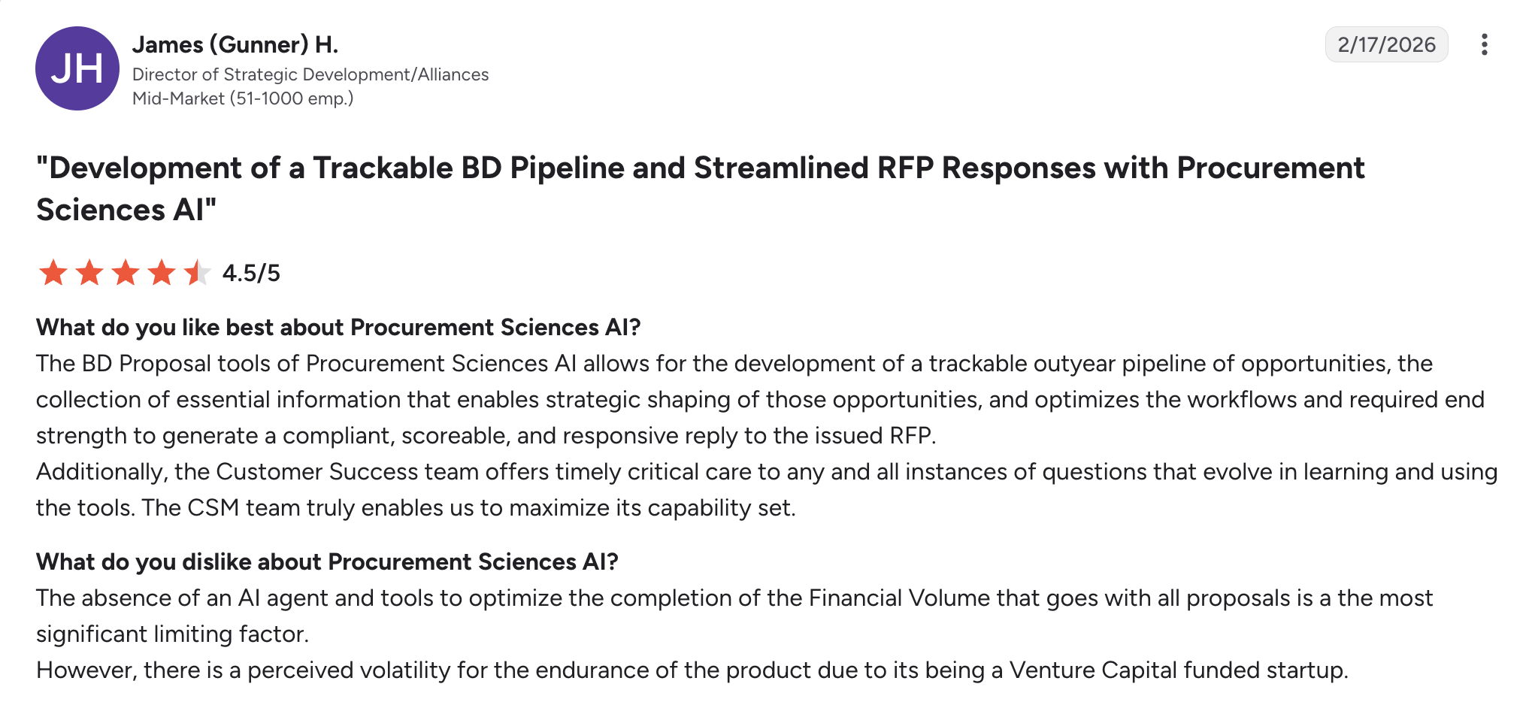Click the 'Sciences AI"' second title line
The width and height of the screenshot is (1529, 702).
[x=126, y=210]
